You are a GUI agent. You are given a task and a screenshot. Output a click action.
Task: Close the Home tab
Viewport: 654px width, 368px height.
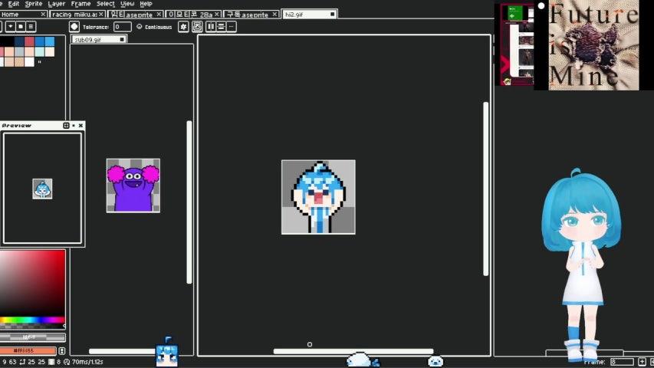click(x=43, y=15)
